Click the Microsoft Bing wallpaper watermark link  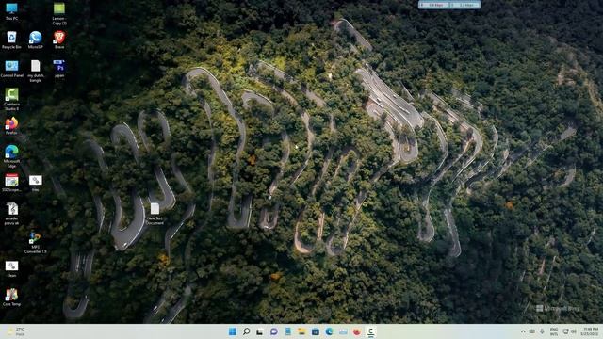[x=557, y=308]
